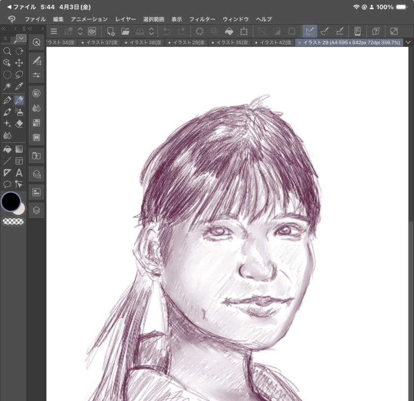Select the Eyedropper tool

click(19, 86)
